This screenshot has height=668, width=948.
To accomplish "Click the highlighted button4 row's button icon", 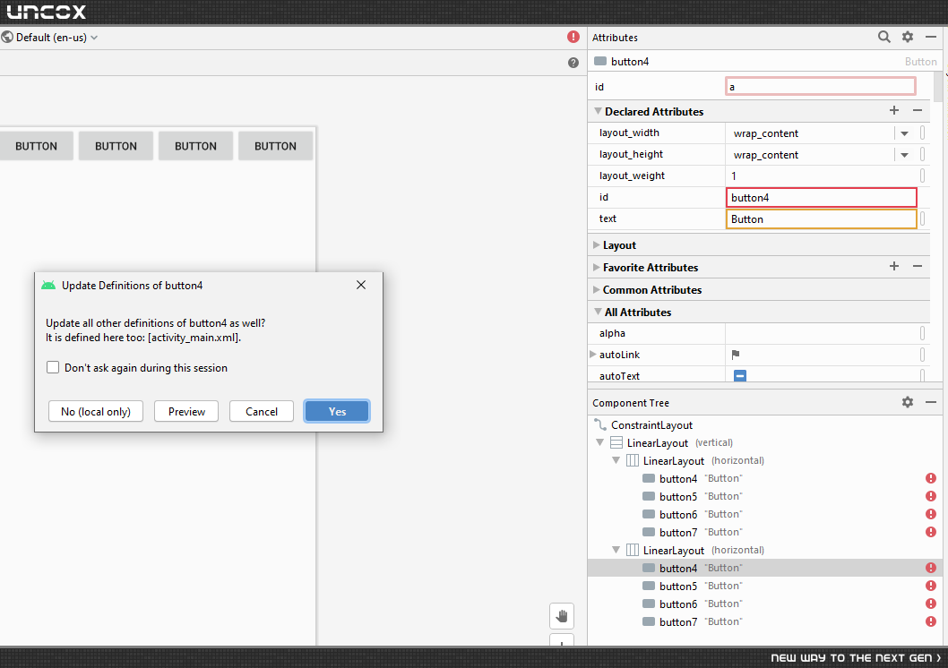I will click(x=649, y=568).
